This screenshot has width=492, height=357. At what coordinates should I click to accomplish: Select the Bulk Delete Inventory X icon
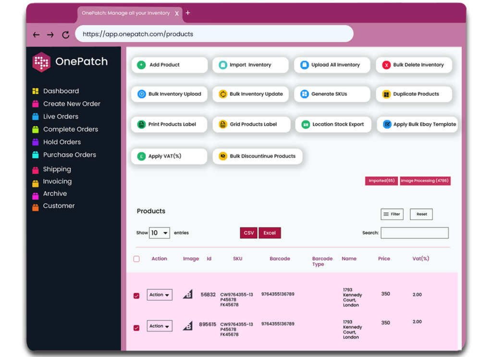coord(387,65)
